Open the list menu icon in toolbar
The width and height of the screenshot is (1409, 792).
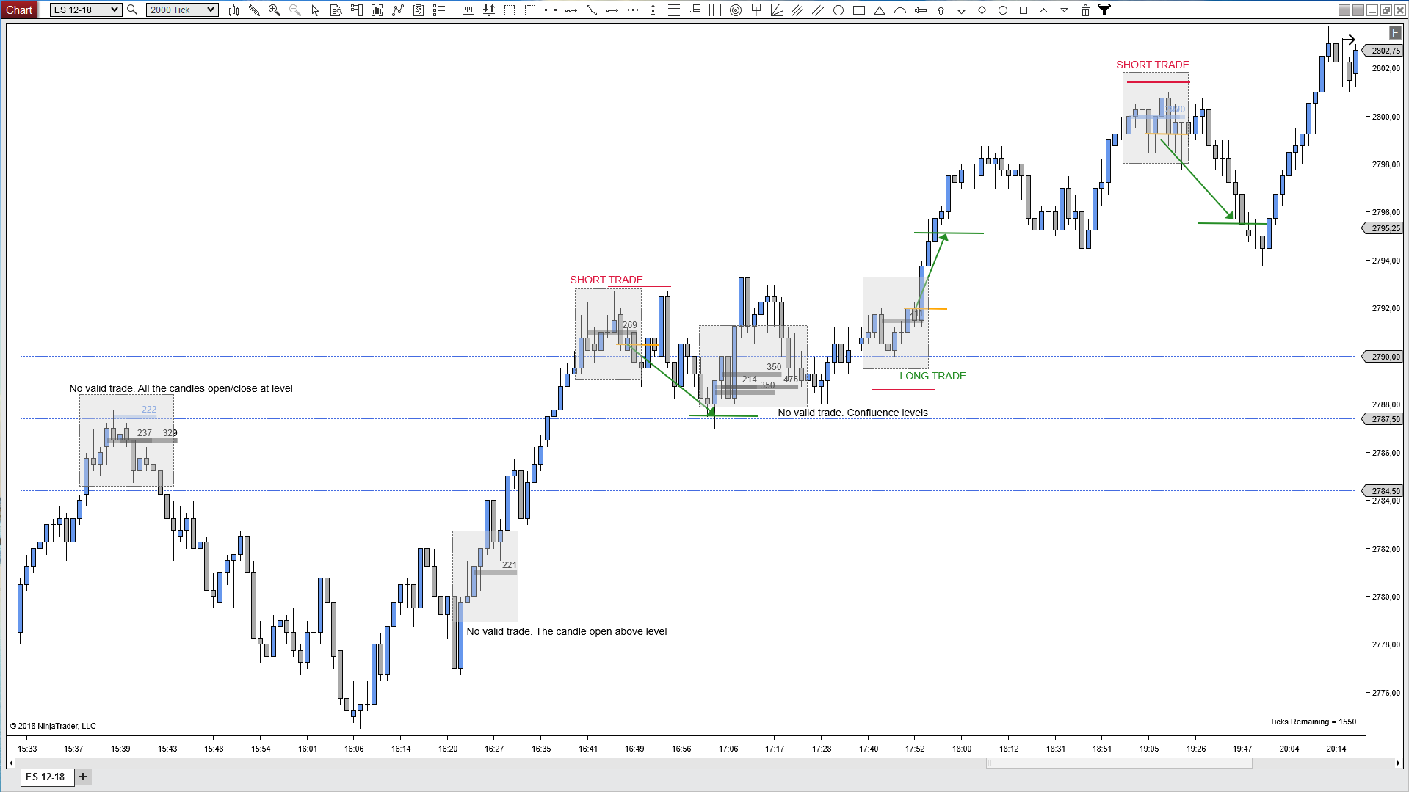tap(439, 10)
